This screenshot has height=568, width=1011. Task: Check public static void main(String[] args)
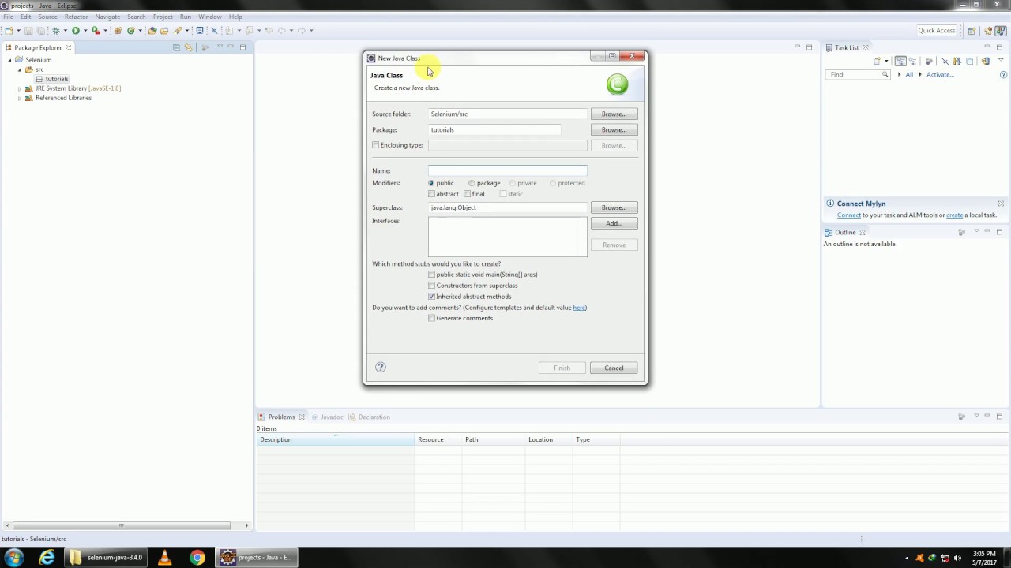coord(432,275)
